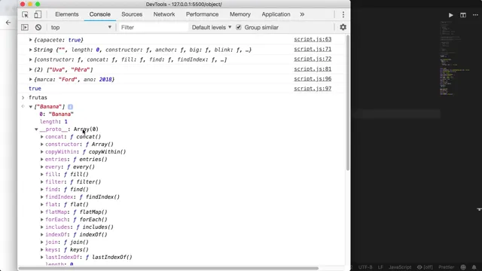Click the 'length: 1' property row
Viewport: 482px width, 271px height.
tap(53, 122)
